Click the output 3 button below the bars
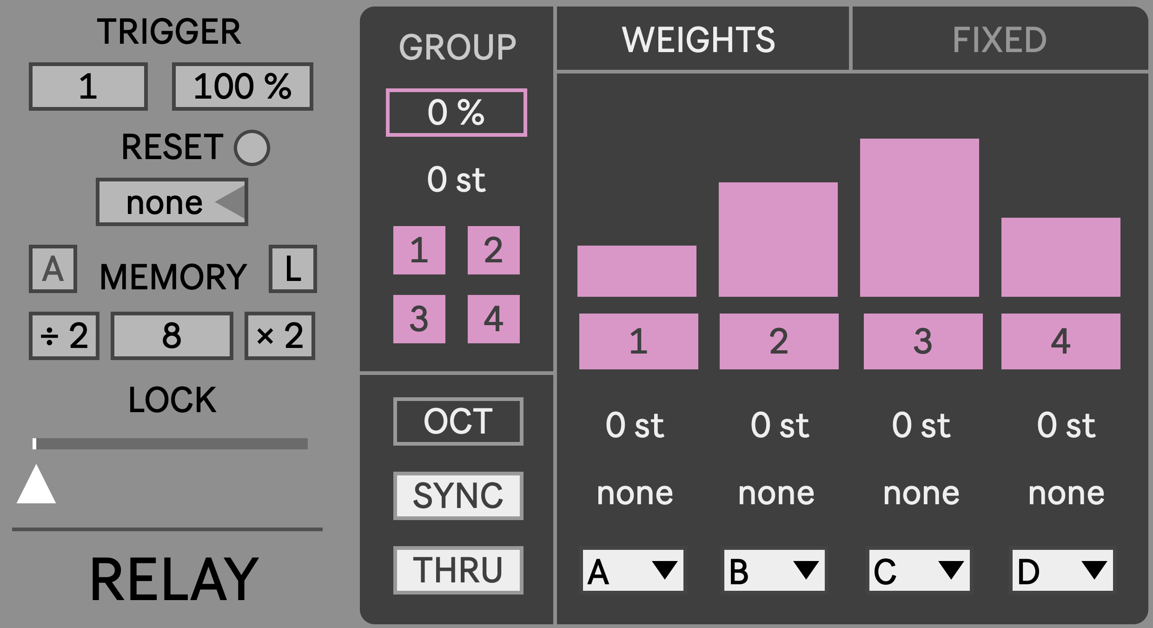The width and height of the screenshot is (1153, 628). (923, 341)
